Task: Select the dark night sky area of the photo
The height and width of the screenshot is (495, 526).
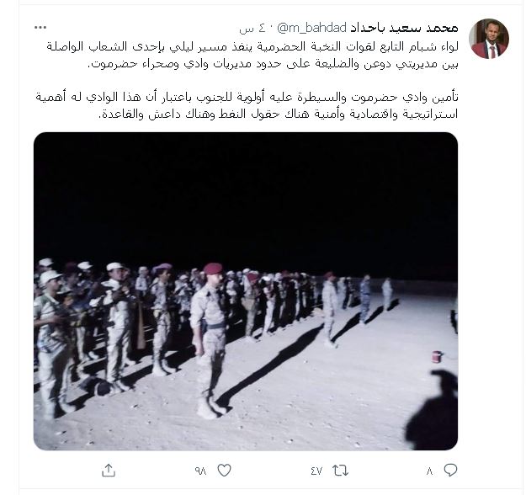Action: point(246,196)
